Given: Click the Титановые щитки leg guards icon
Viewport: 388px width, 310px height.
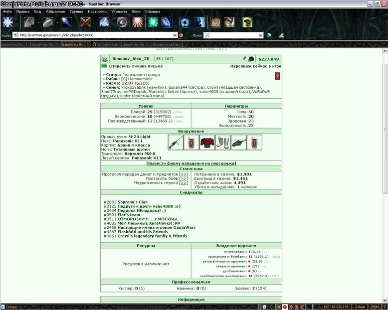Looking at the screenshot, I should (223, 143).
